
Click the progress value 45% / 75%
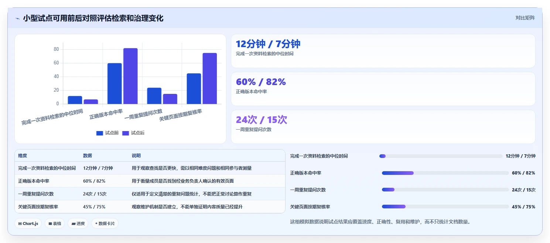(x=523, y=207)
